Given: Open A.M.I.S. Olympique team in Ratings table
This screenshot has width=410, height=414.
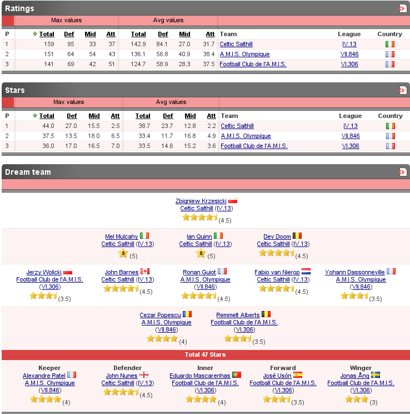Looking at the screenshot, I should [x=244, y=54].
